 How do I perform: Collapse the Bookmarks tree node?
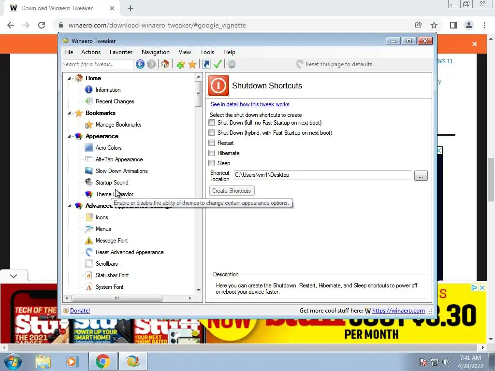69,113
